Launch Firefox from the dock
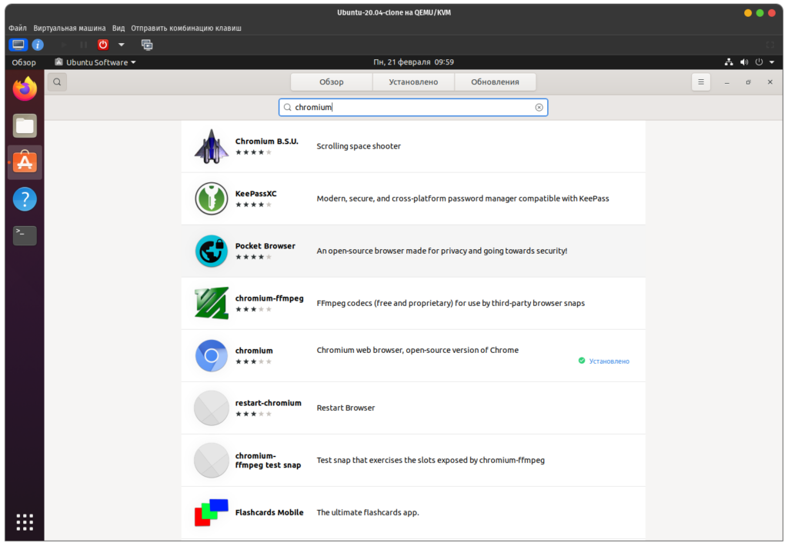The height and width of the screenshot is (546, 788). tap(25, 89)
